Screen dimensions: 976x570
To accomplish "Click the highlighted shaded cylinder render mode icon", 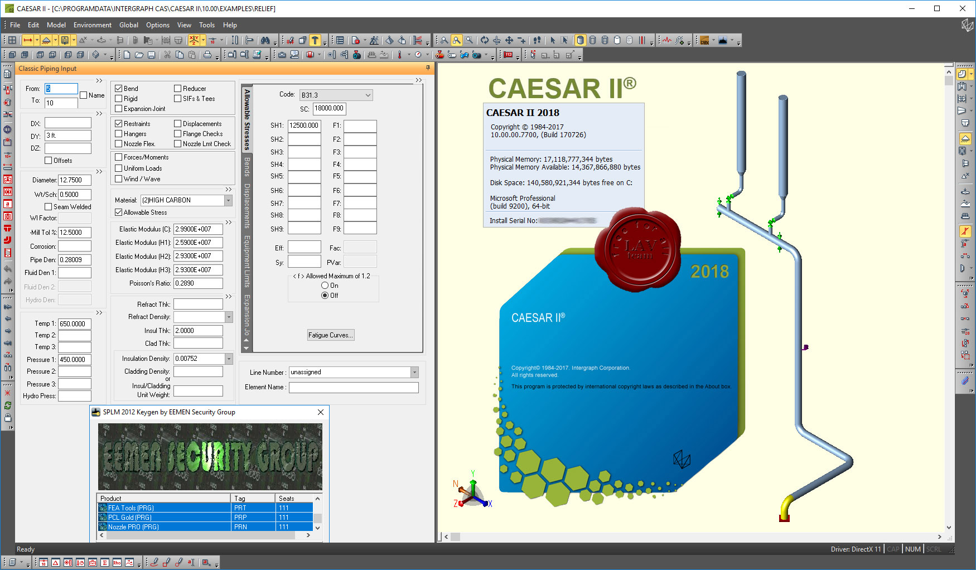I will (x=580, y=40).
